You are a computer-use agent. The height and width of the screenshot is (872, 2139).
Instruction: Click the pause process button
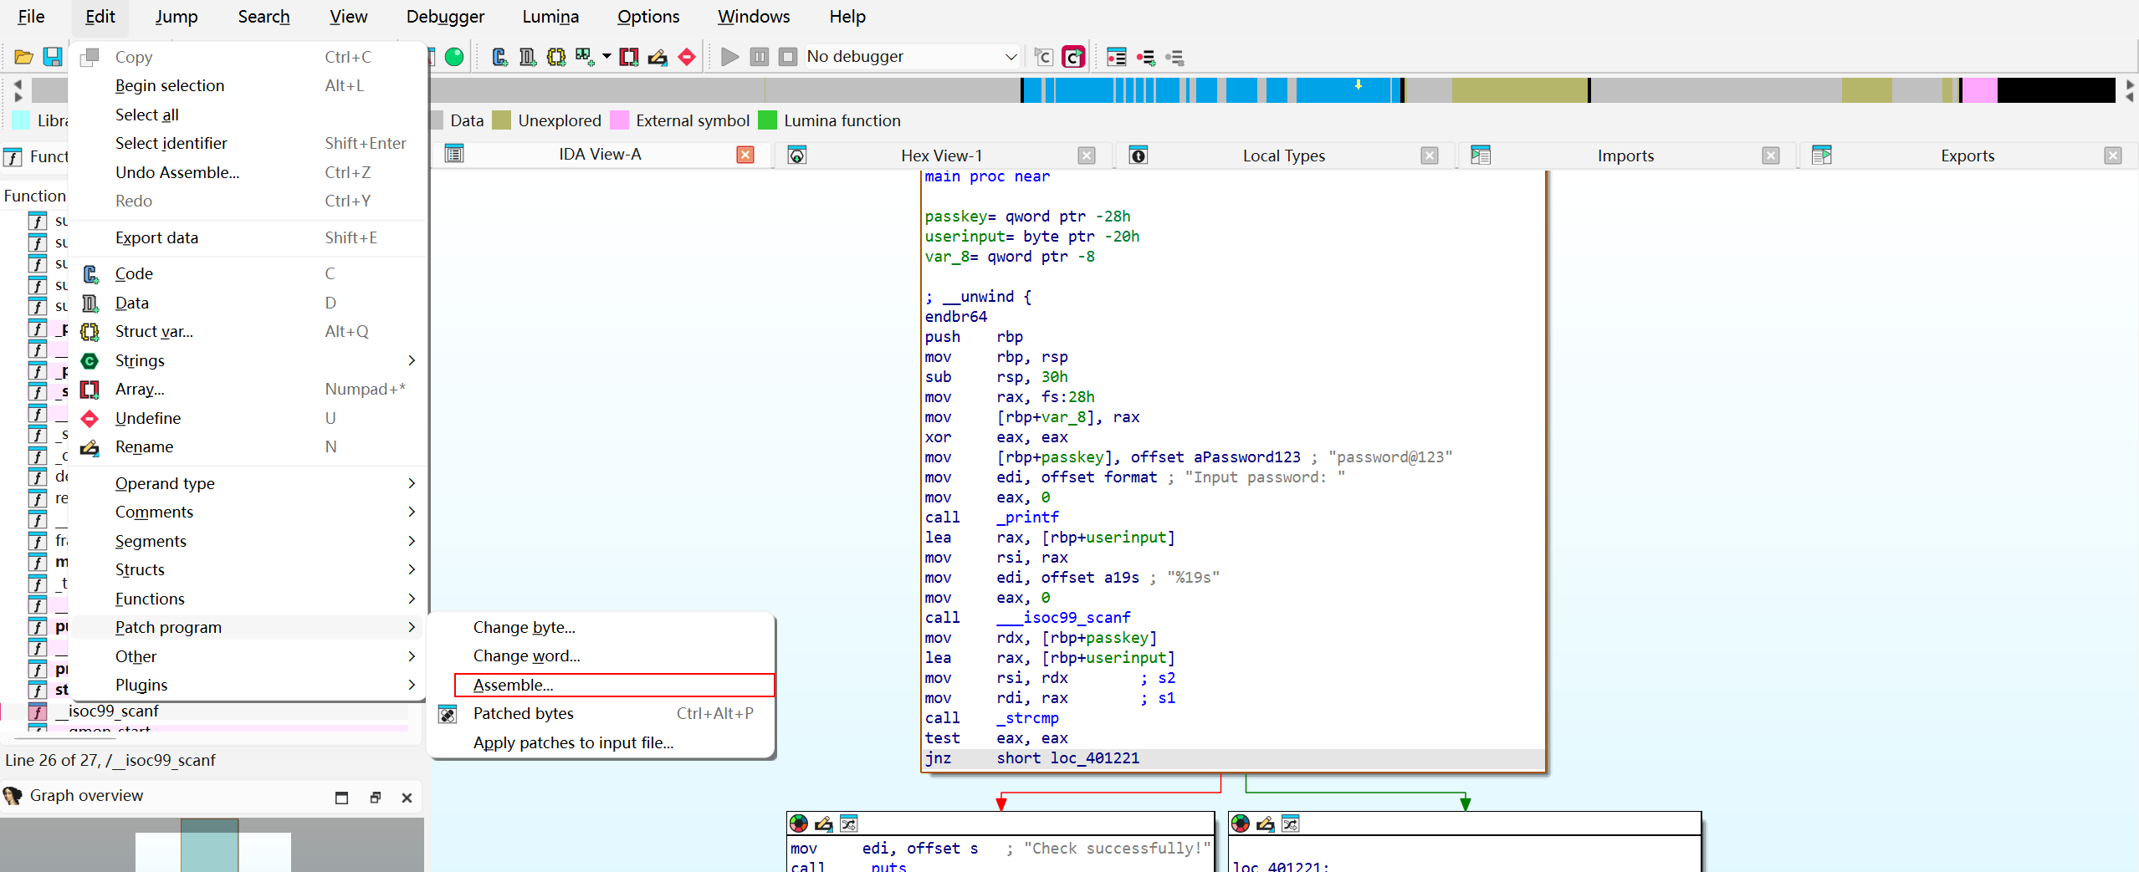tap(759, 57)
